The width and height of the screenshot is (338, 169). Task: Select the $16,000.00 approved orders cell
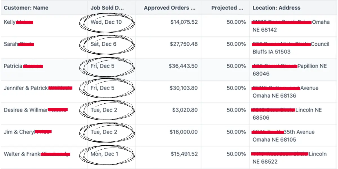[184, 132]
